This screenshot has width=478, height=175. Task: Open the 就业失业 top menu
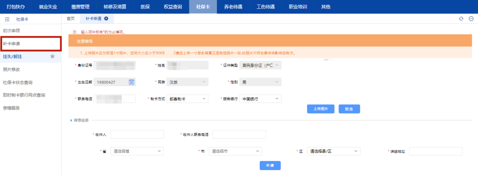(48, 7)
